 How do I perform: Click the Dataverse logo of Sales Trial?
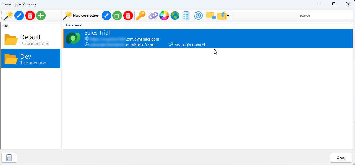(73, 38)
